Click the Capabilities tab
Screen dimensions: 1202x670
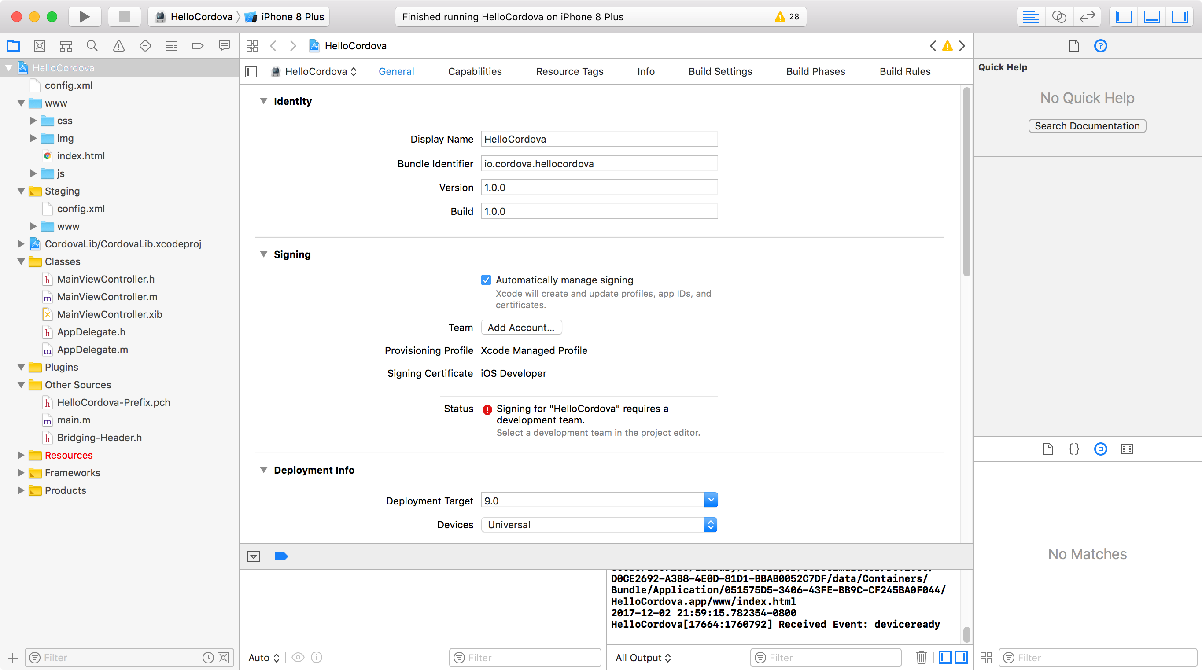click(x=474, y=71)
